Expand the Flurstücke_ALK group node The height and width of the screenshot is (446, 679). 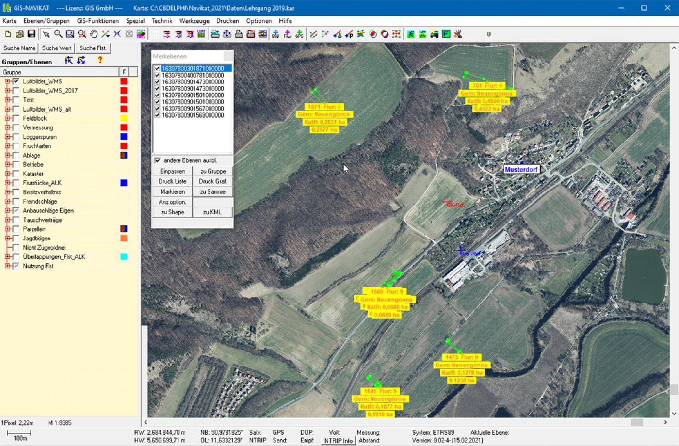click(8, 183)
